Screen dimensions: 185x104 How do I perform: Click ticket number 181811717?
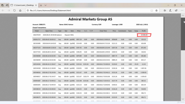point(37,39)
